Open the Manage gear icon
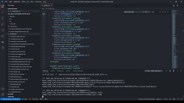The image size is (184, 103). pos(3,94)
